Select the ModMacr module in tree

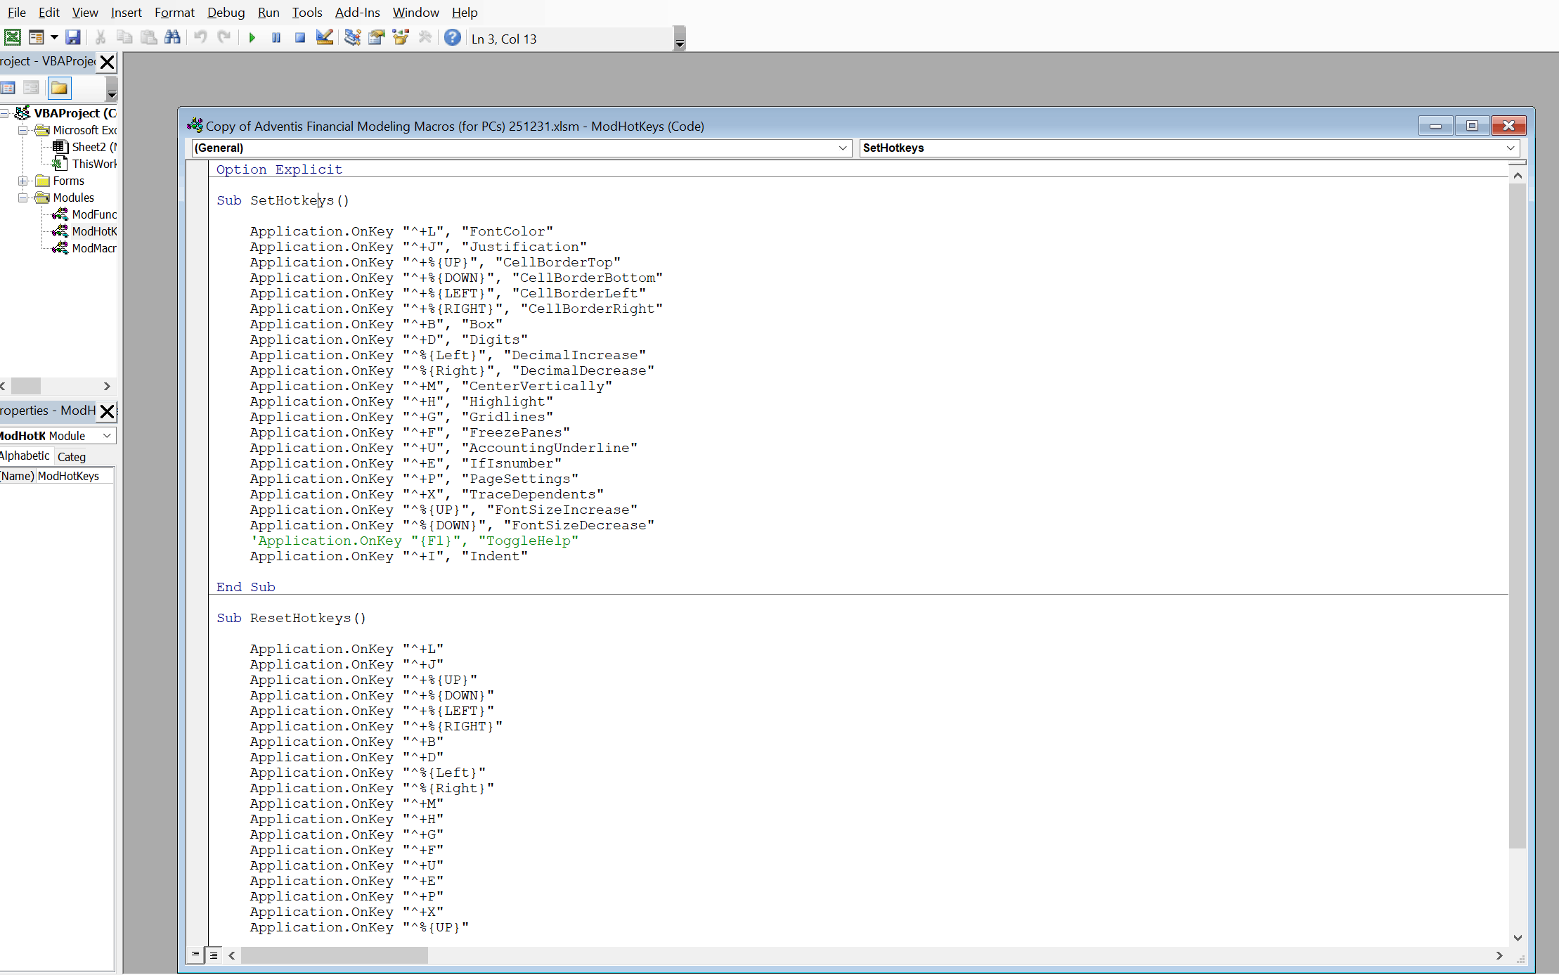pos(93,248)
